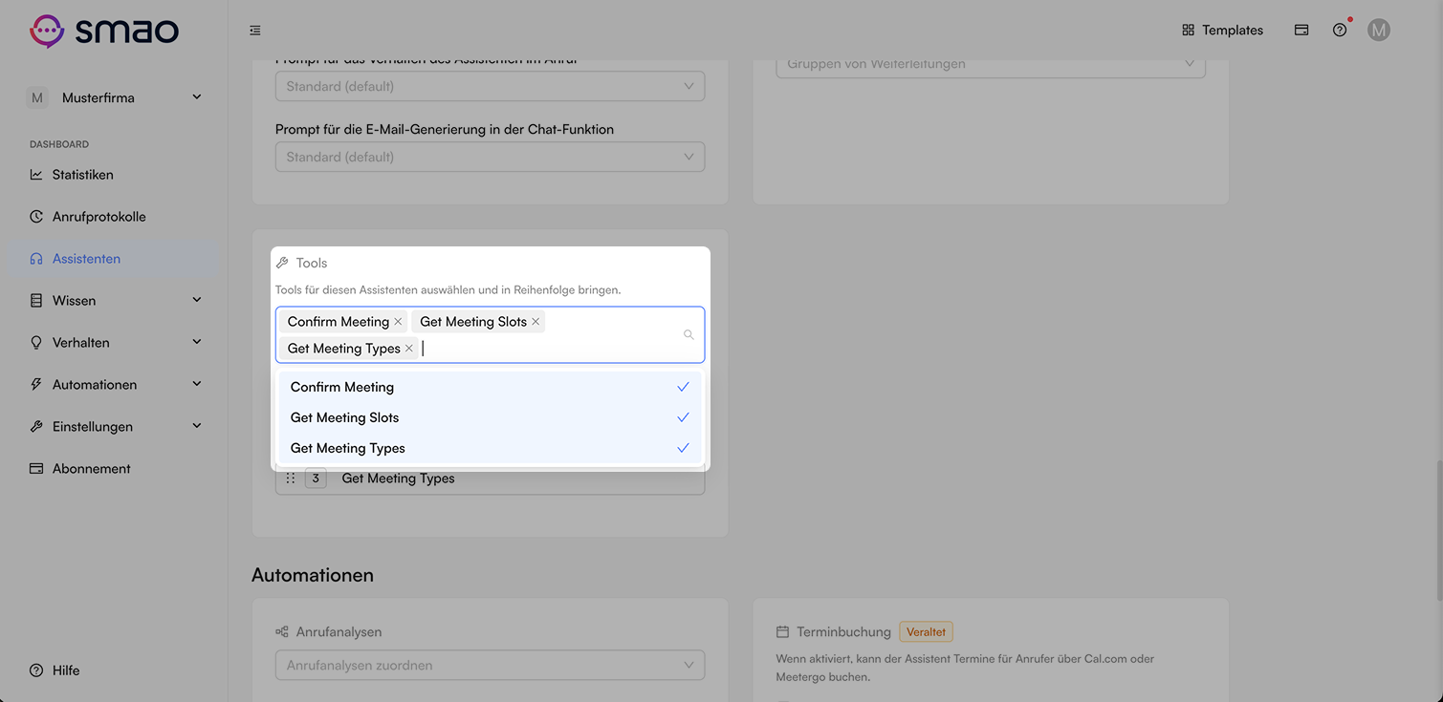Open the help question mark icon in header
1443x702 pixels.
[x=1340, y=31]
